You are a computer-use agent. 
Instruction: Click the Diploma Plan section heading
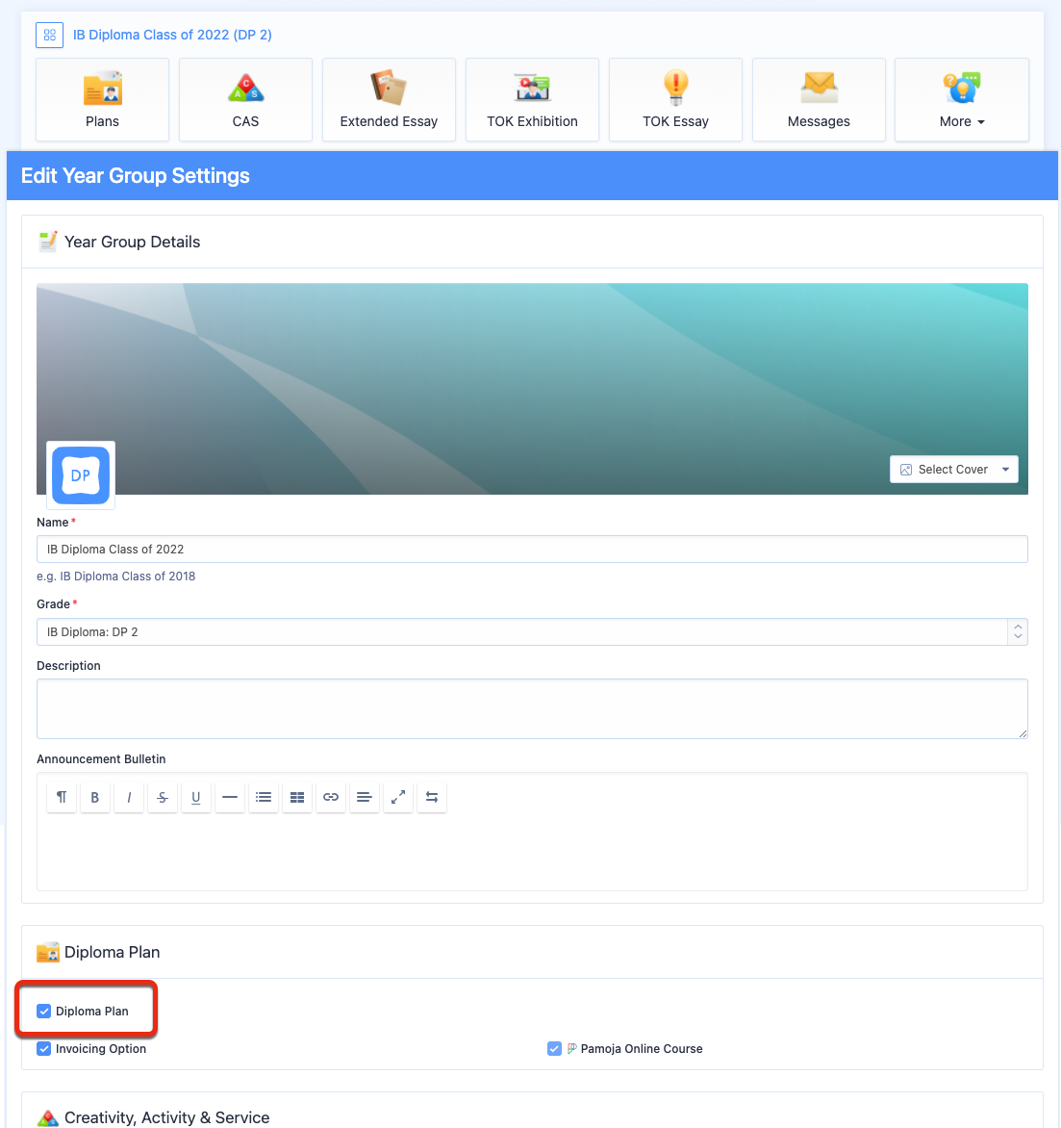[x=113, y=952]
